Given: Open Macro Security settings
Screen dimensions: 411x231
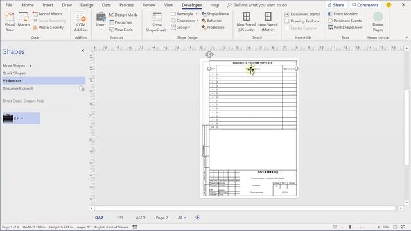Looking at the screenshot, I should [x=48, y=27].
